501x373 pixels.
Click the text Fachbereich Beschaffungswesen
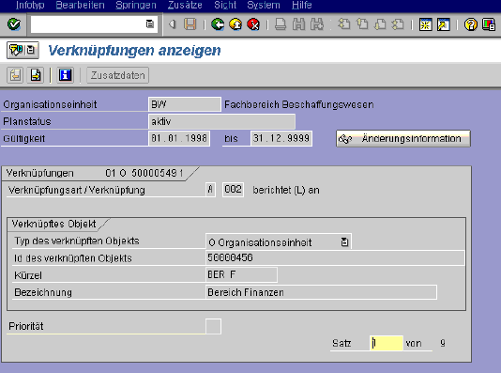point(299,104)
